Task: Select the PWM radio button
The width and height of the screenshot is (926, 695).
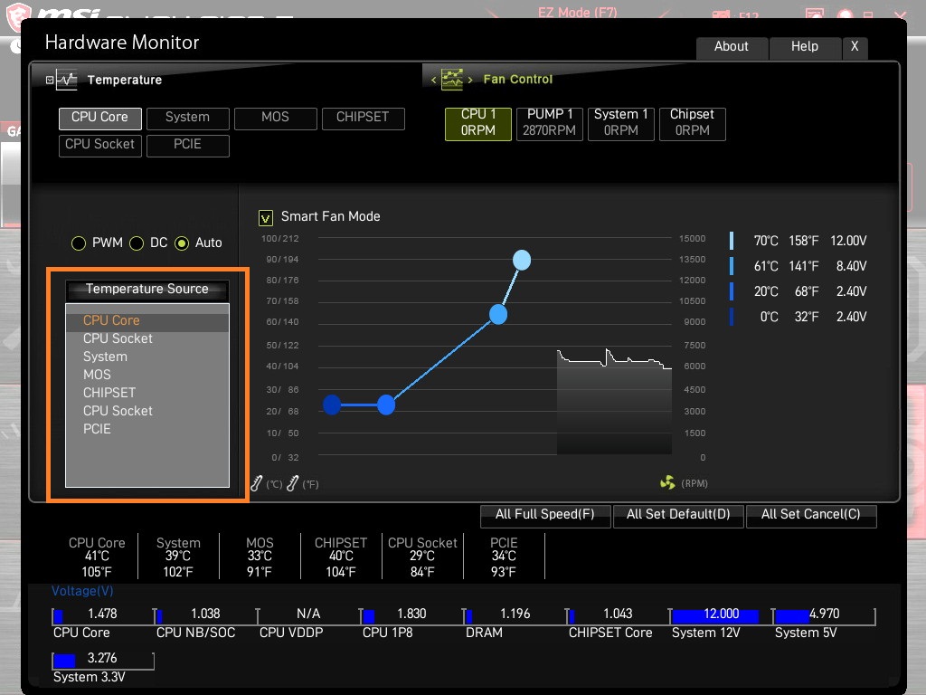Action: [x=79, y=243]
